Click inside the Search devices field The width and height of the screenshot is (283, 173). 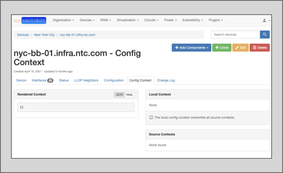click(235, 34)
